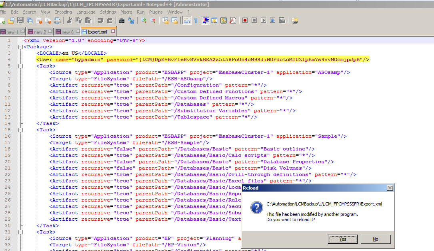Click the Save All toolbar icon
The height and width of the screenshot is (251, 434).
click(30, 21)
